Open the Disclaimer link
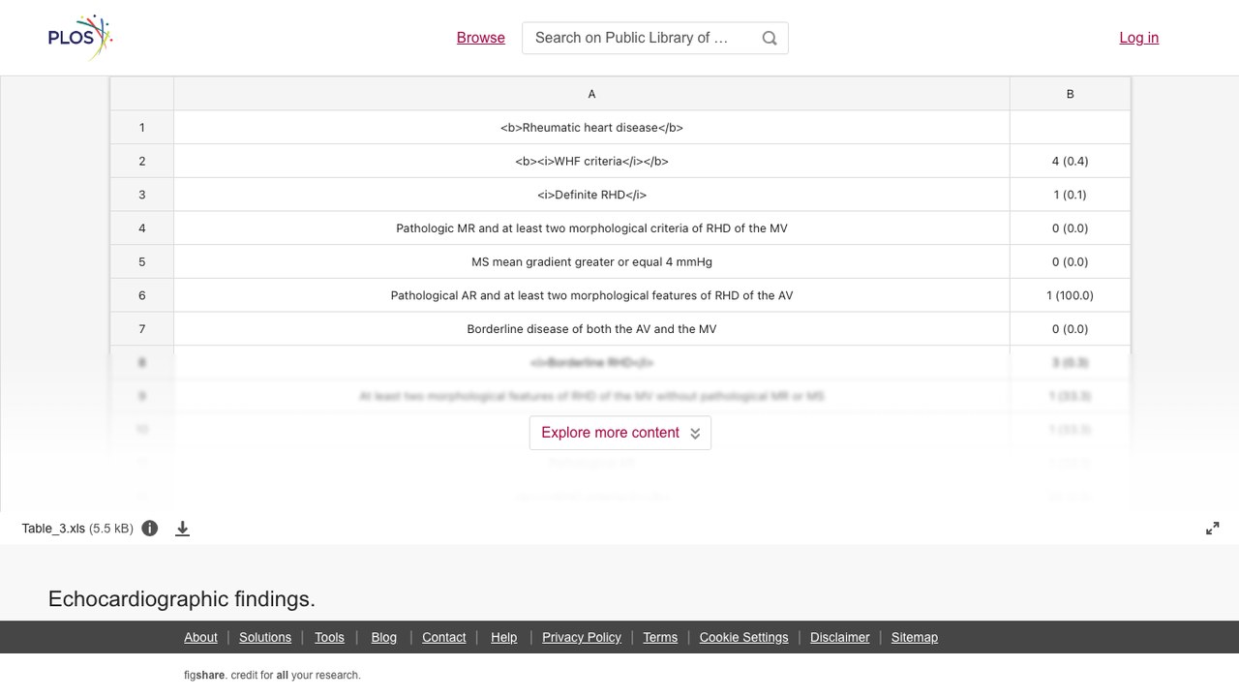This screenshot has height=697, width=1239. (x=840, y=637)
